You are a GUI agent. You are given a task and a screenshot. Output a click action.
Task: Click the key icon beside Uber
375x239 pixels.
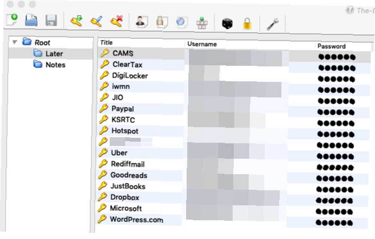(x=103, y=152)
